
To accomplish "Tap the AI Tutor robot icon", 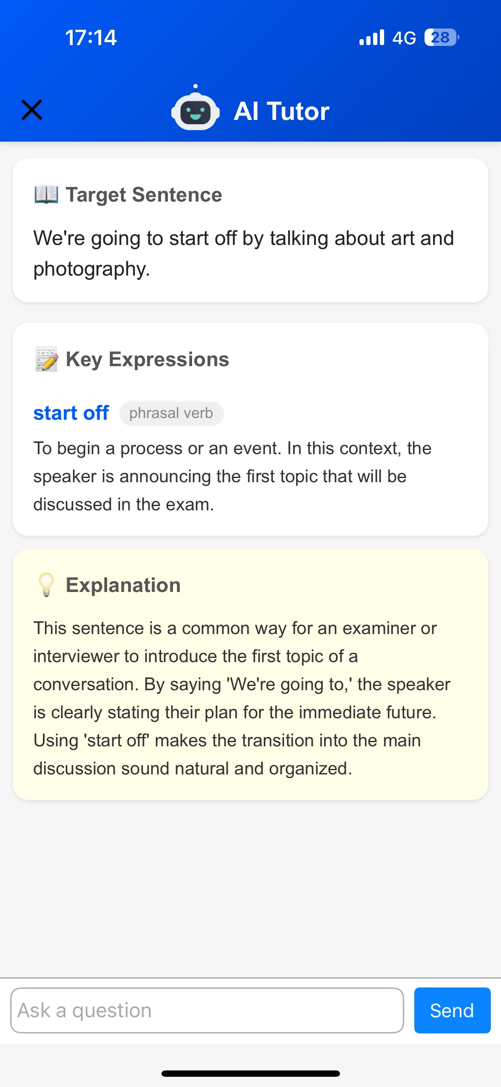I will [195, 109].
